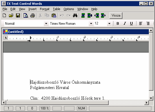The image size is (155, 112).
Task: Expand the Times New Roman font dropdown
Action: pos(91,24)
